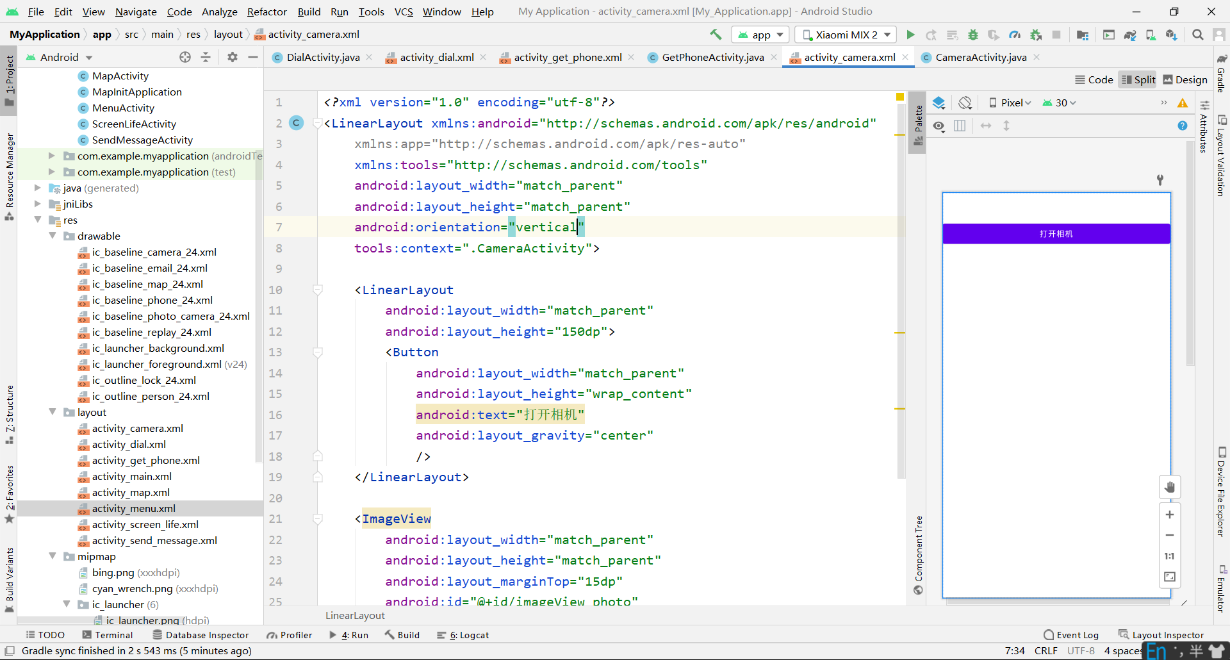Open the pan tool icon in the preview

click(x=1170, y=487)
